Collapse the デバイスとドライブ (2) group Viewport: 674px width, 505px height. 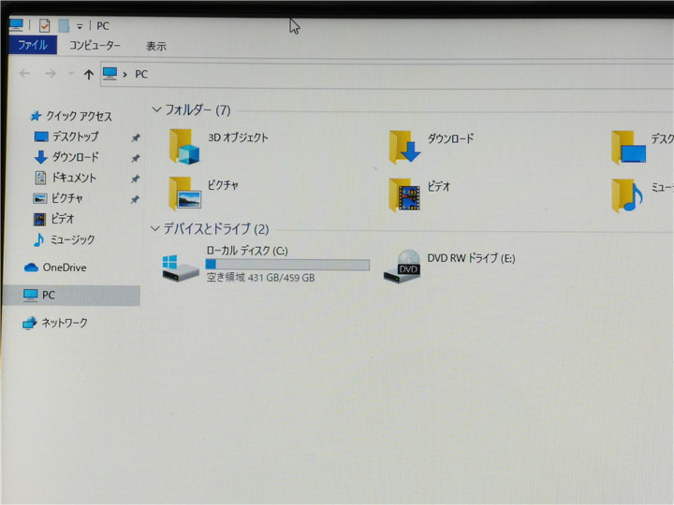pos(154,228)
